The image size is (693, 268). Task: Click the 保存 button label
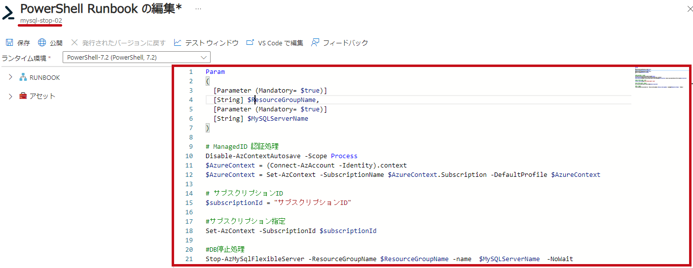coord(24,43)
